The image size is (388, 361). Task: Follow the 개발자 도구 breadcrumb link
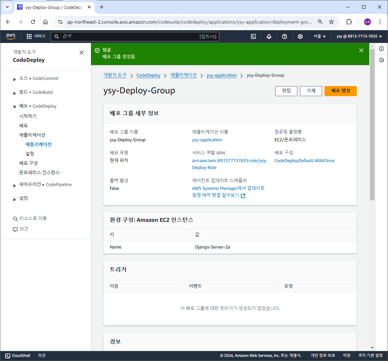[115, 75]
